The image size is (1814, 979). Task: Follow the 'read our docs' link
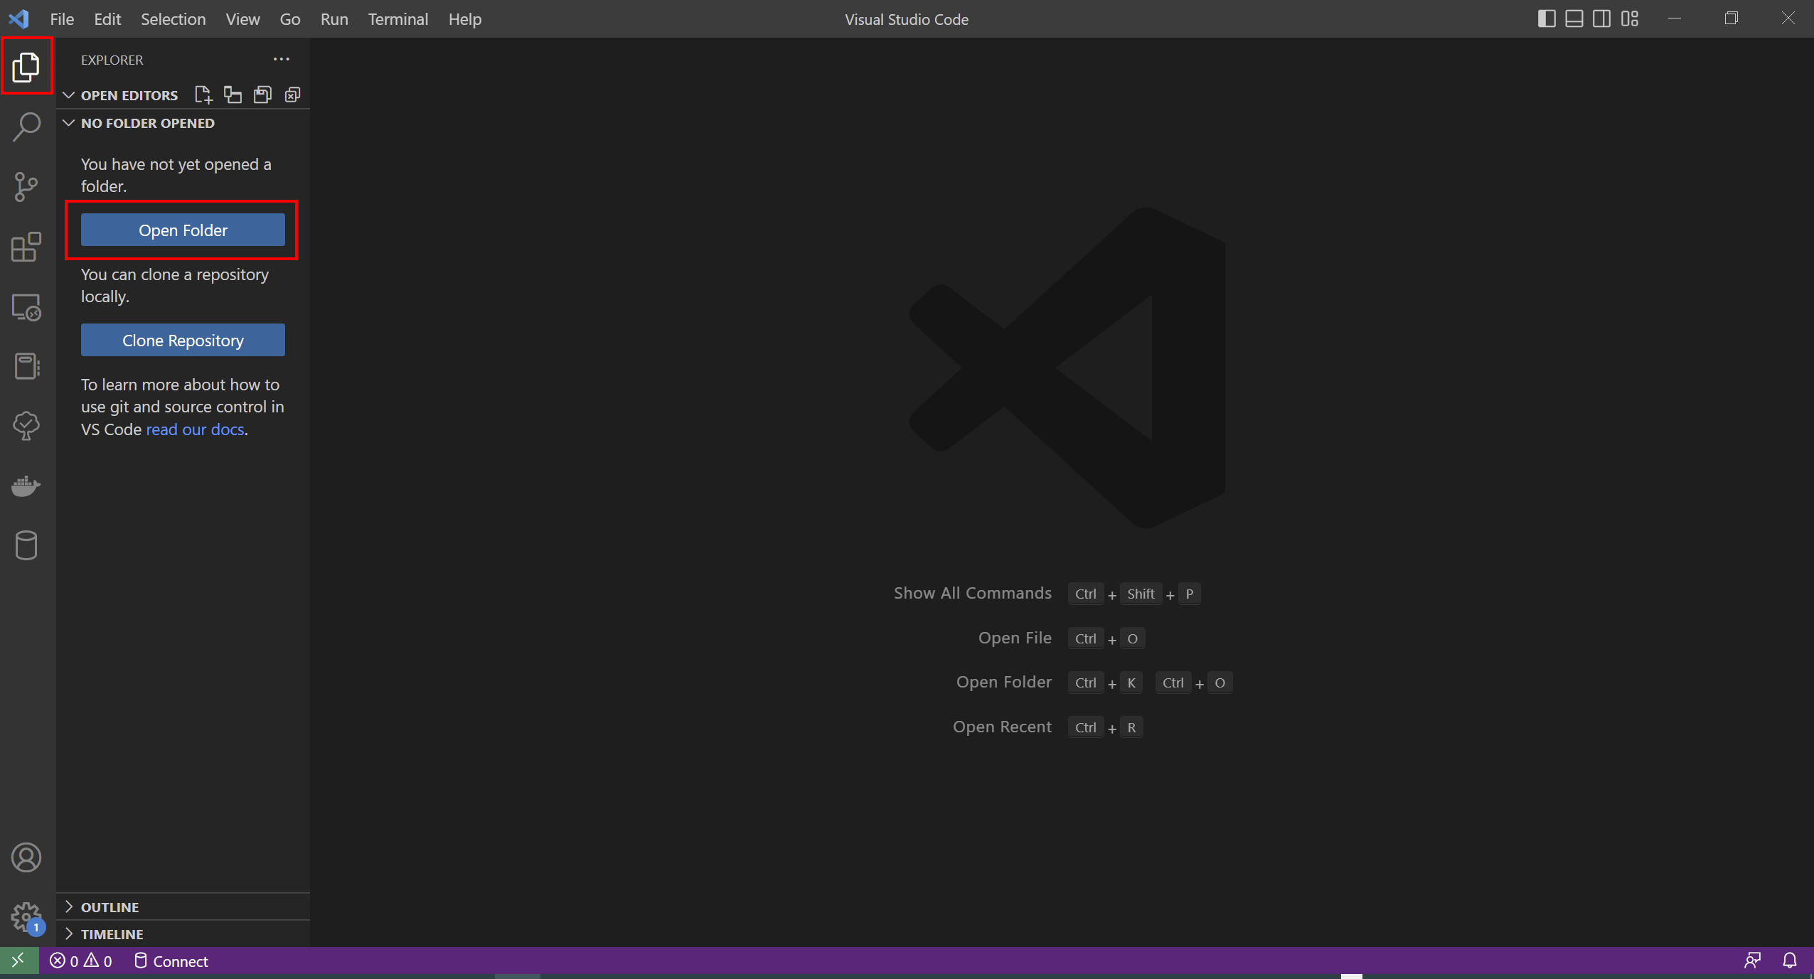click(x=195, y=429)
